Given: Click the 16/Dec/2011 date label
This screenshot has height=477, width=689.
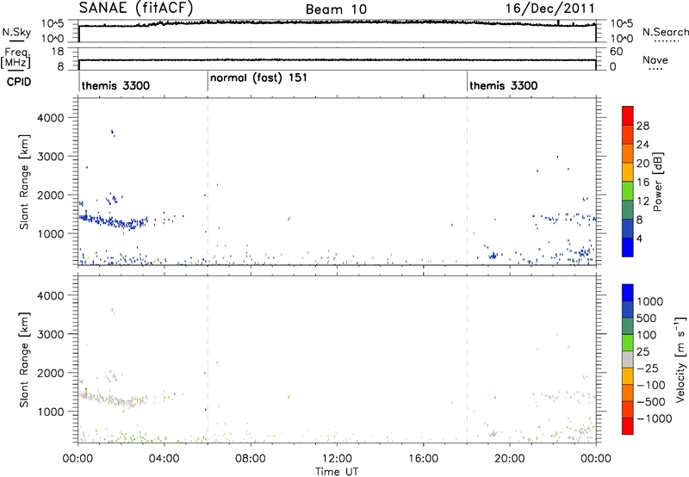Looking at the screenshot, I should [550, 9].
